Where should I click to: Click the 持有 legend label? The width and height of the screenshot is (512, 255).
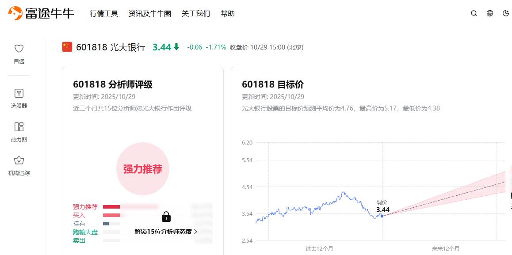pyautogui.click(x=79, y=224)
